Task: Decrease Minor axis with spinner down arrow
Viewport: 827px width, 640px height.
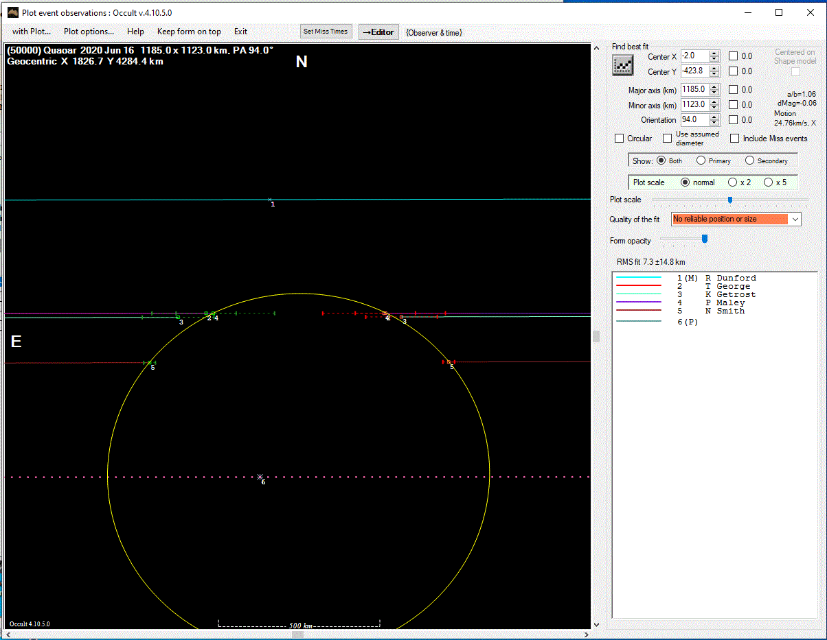Action: pyautogui.click(x=714, y=108)
